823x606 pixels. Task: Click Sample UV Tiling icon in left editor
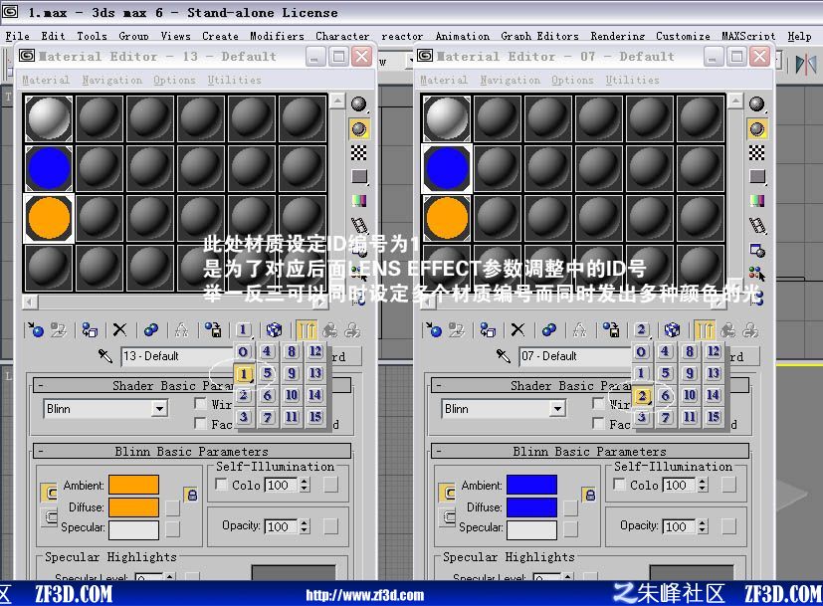(359, 177)
